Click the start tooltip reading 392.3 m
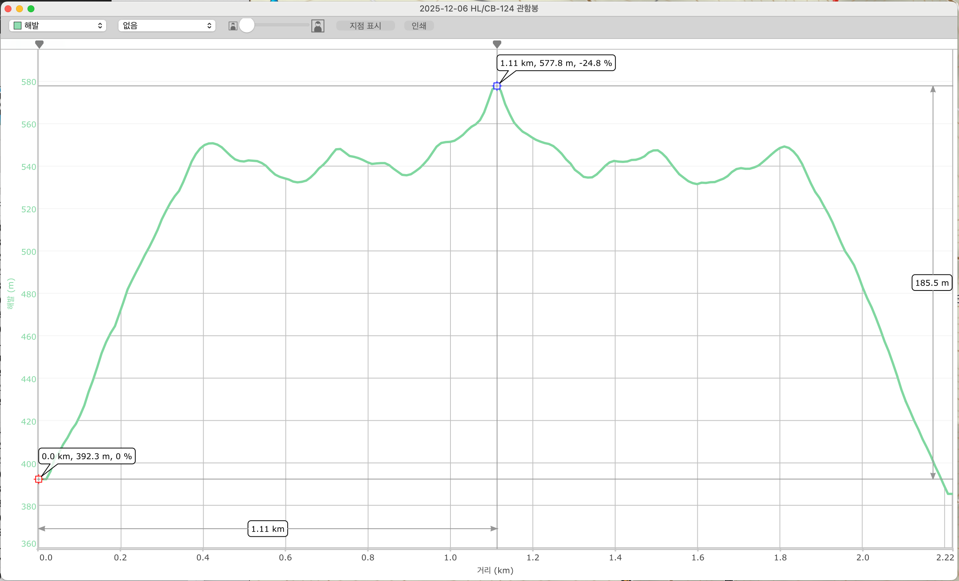This screenshot has width=959, height=581. click(87, 456)
